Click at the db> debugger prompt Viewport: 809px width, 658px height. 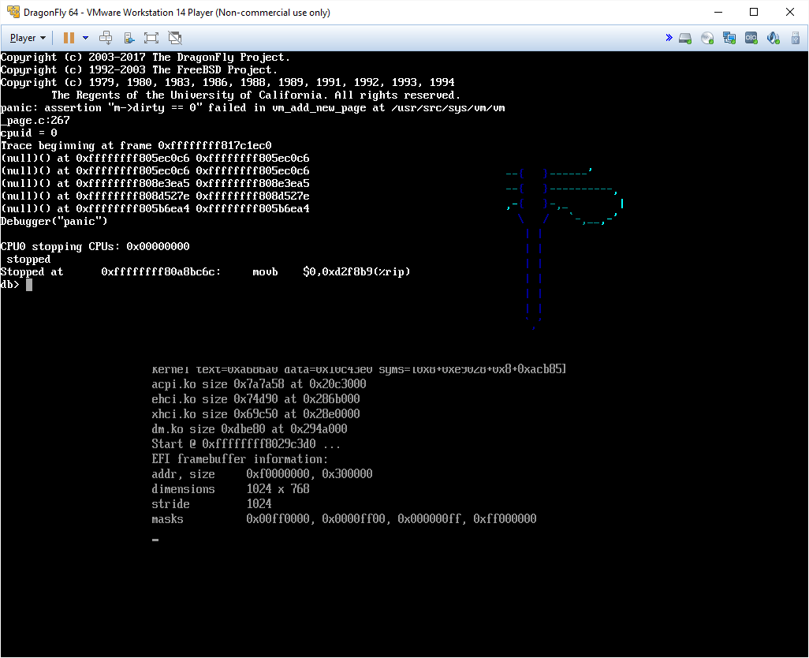[29, 285]
